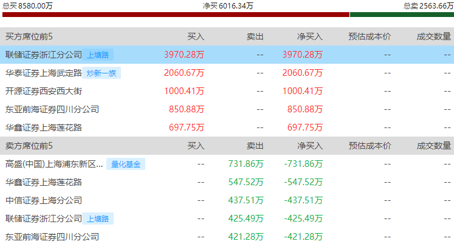The height and width of the screenshot is (244, 454).
Task: Open buyer 东亚前海证券四川分公司 (850.88万 row)
Action: (x=52, y=109)
